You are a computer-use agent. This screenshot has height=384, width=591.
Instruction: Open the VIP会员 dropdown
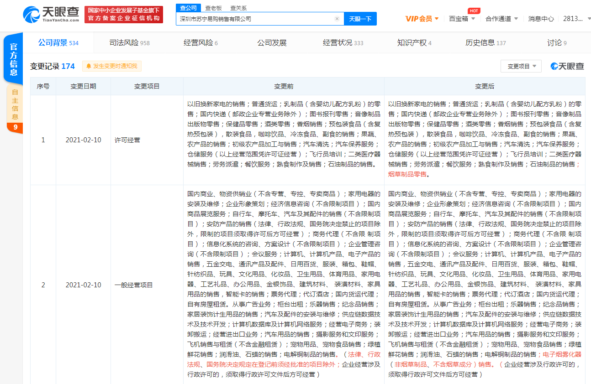pyautogui.click(x=422, y=19)
